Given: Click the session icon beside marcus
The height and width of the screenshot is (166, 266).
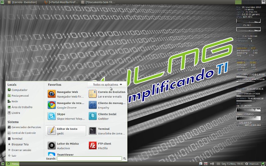Looking at the screenshot, I should point(246,164).
